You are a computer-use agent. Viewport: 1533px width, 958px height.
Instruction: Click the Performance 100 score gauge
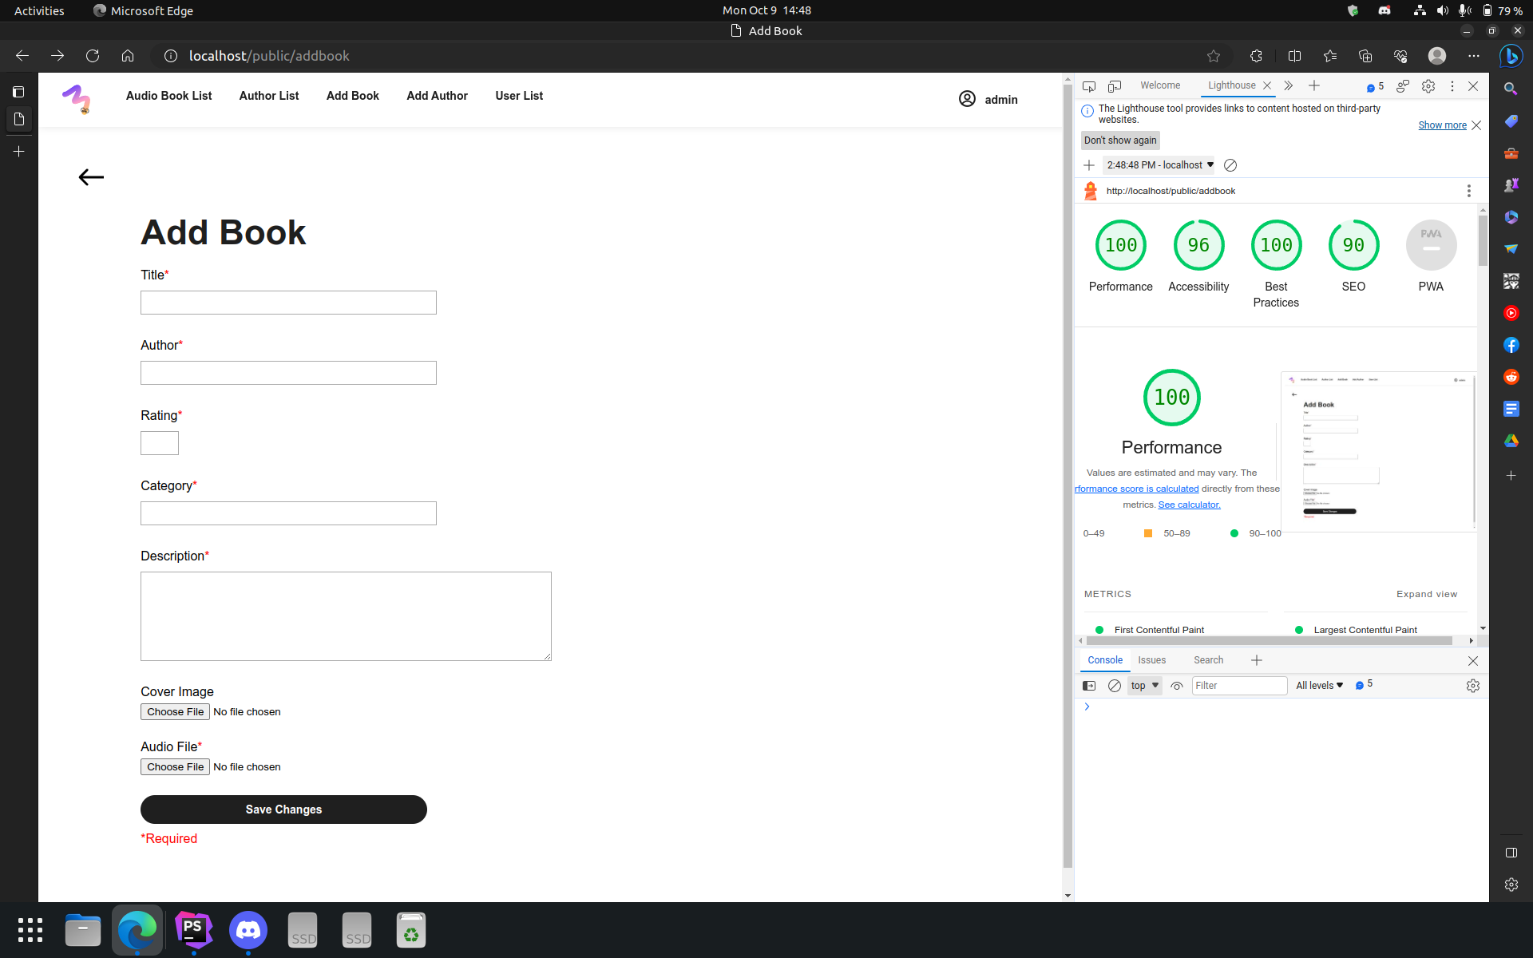[1120, 246]
